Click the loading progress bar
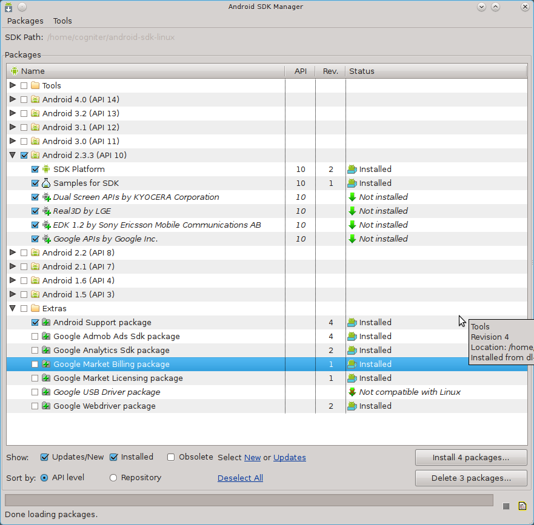 point(249,500)
